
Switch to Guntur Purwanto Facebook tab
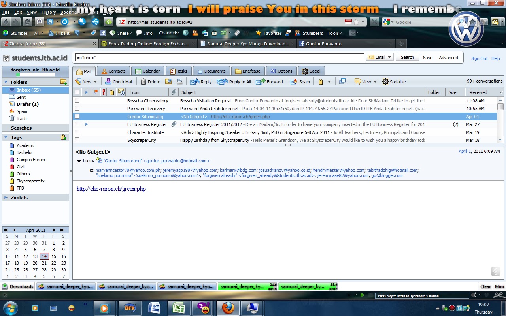[346, 44]
